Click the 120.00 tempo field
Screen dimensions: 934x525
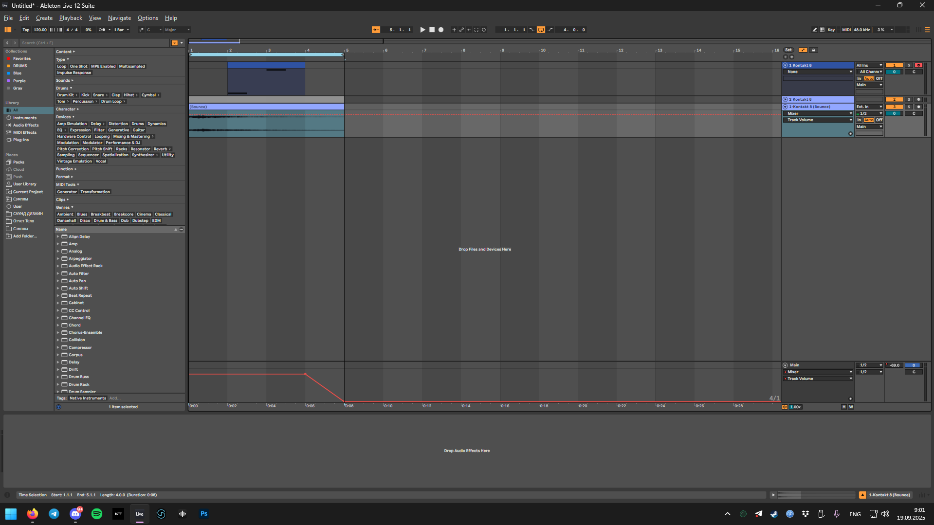[x=40, y=30]
